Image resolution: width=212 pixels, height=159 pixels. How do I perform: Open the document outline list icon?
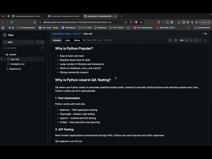click(205, 40)
